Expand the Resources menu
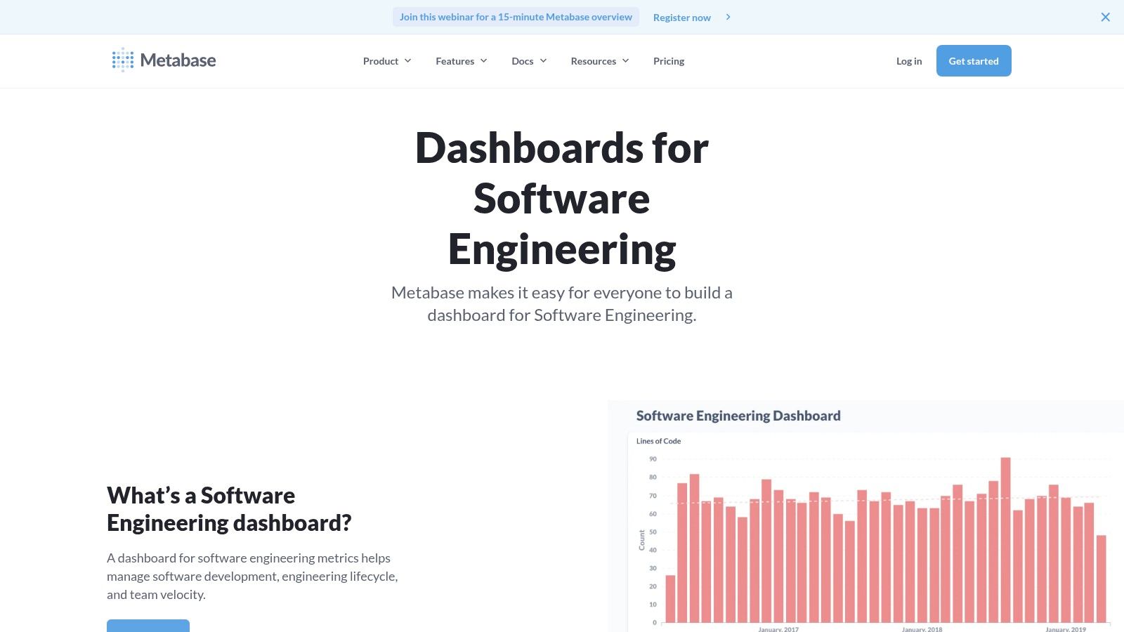The image size is (1124, 632). point(600,61)
